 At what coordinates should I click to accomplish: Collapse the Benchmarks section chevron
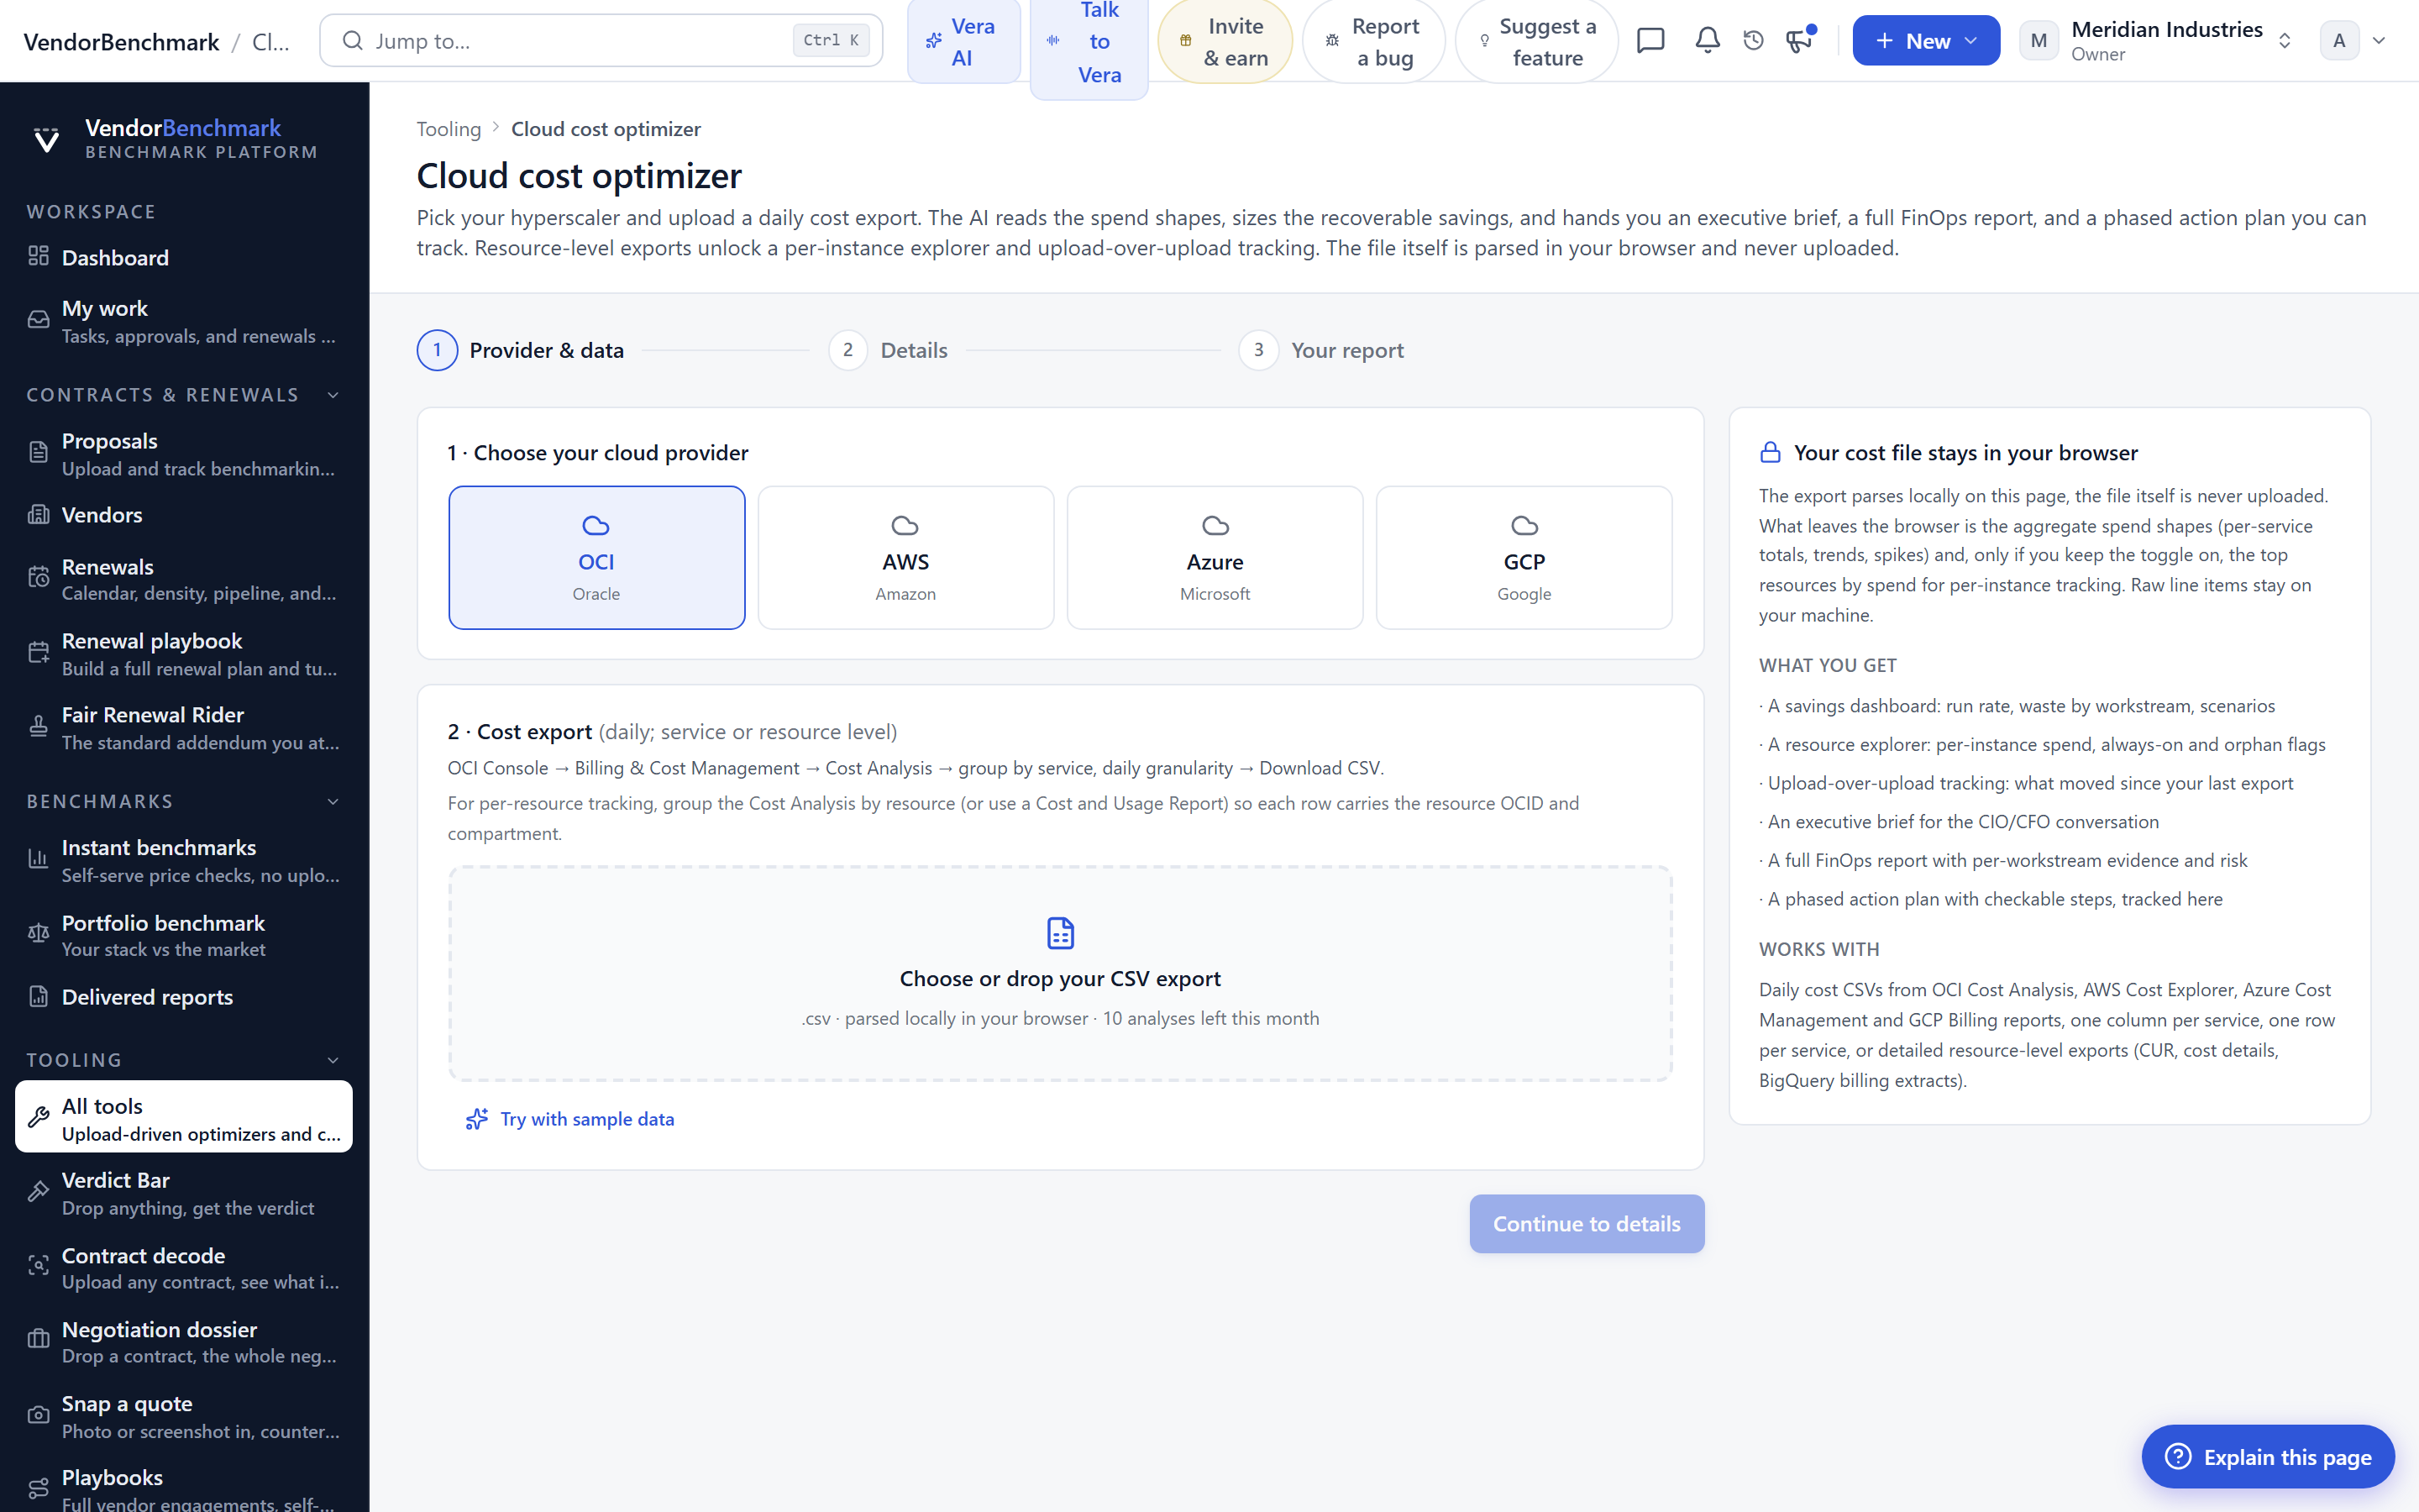click(x=333, y=802)
